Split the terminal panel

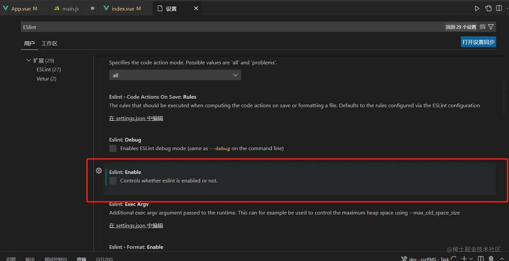coord(481,259)
